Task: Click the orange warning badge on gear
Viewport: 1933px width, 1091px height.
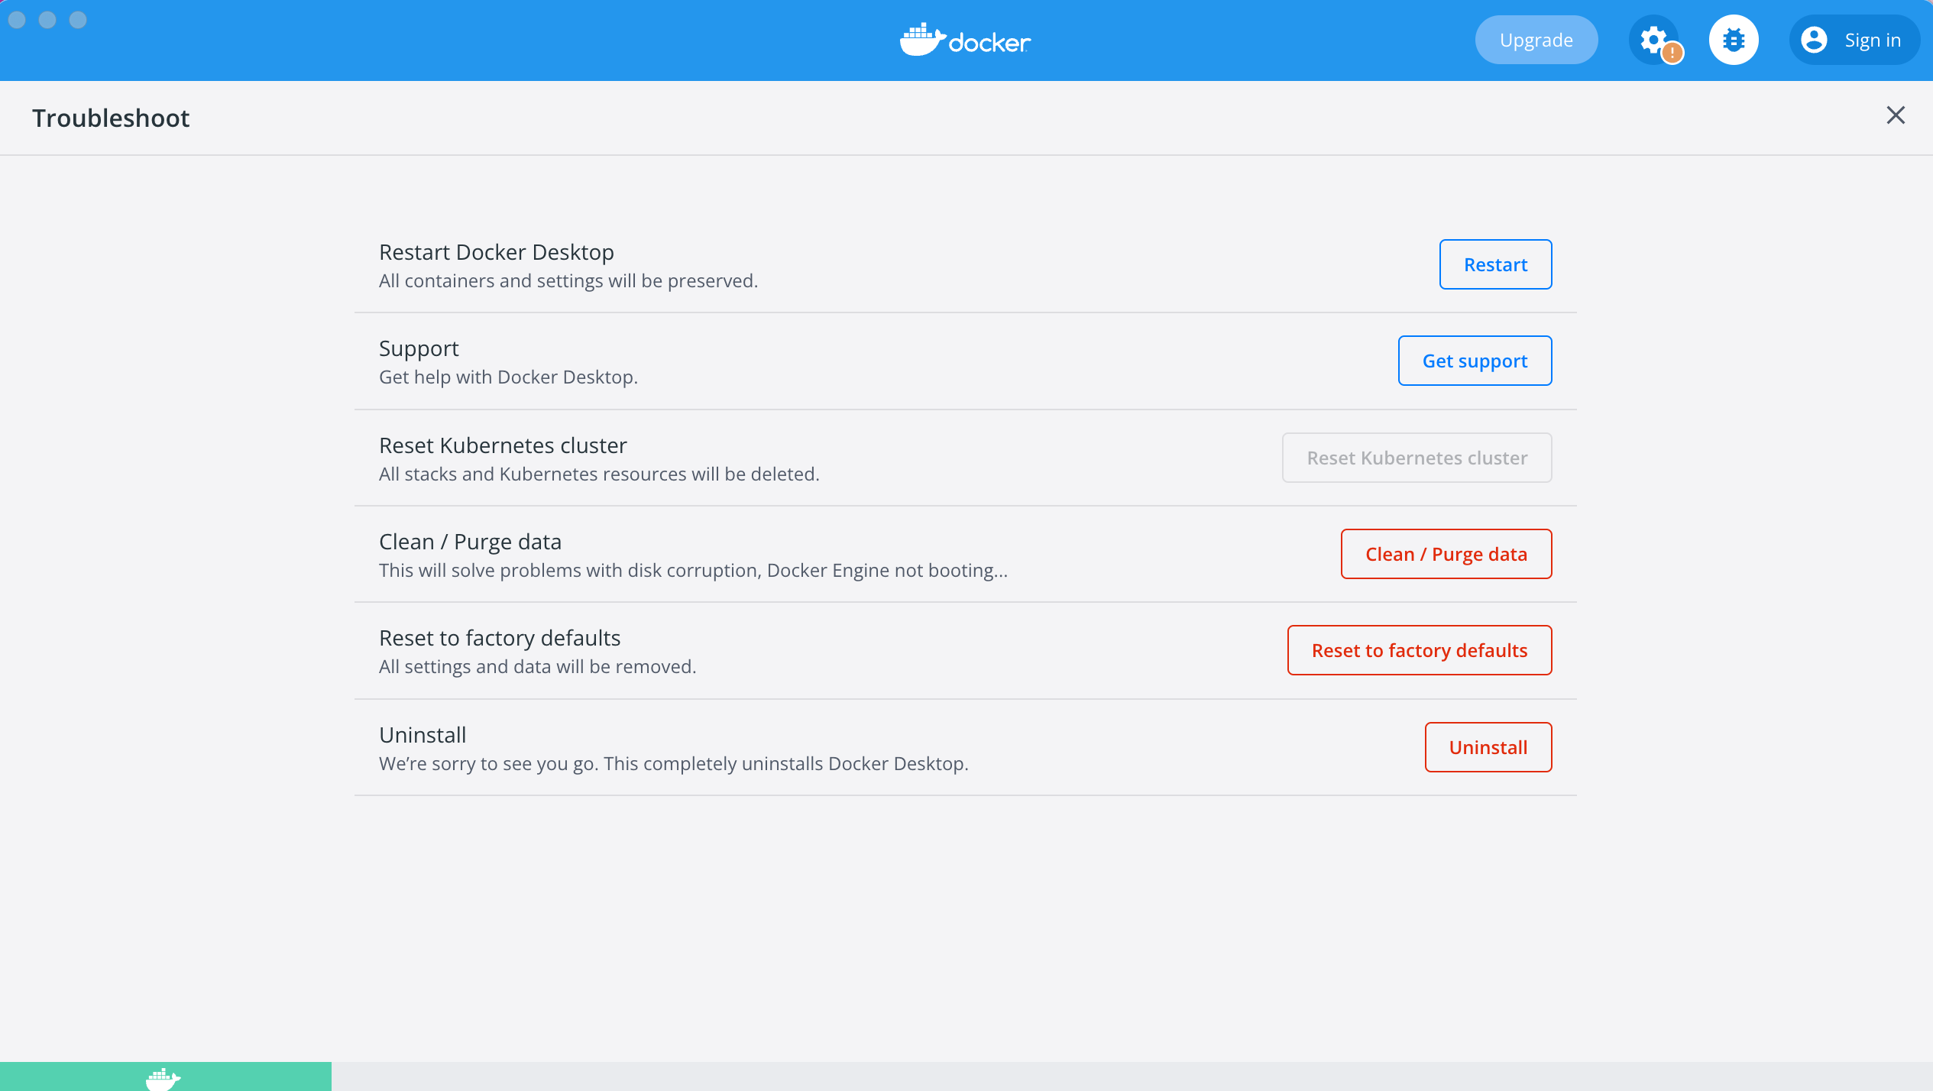Action: pyautogui.click(x=1672, y=53)
